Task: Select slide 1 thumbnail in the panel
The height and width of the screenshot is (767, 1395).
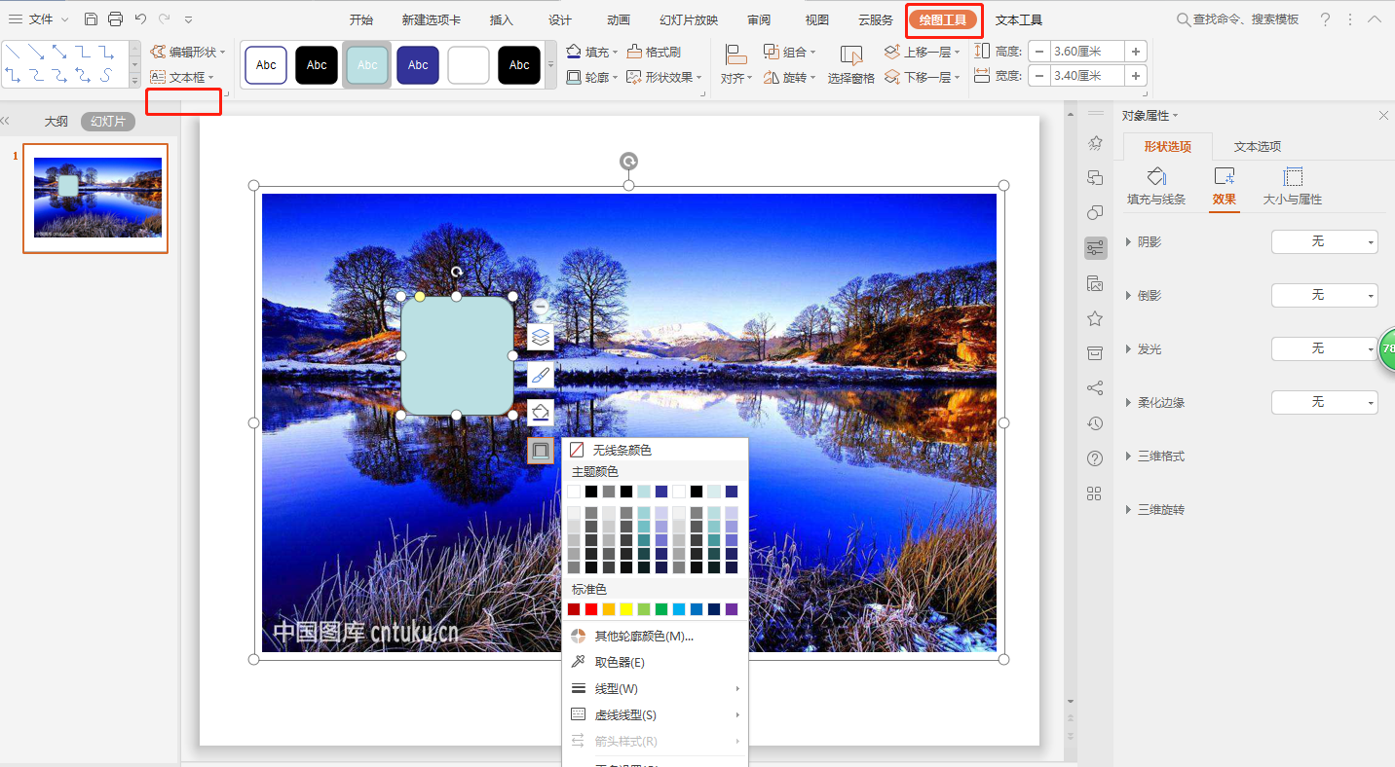Action: coord(95,199)
